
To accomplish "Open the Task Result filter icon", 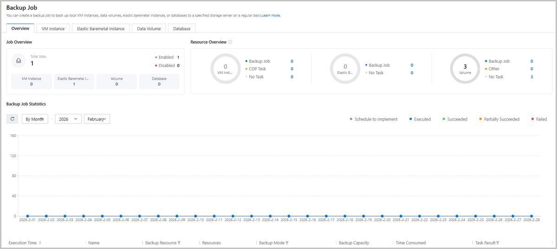I will 498,243.
